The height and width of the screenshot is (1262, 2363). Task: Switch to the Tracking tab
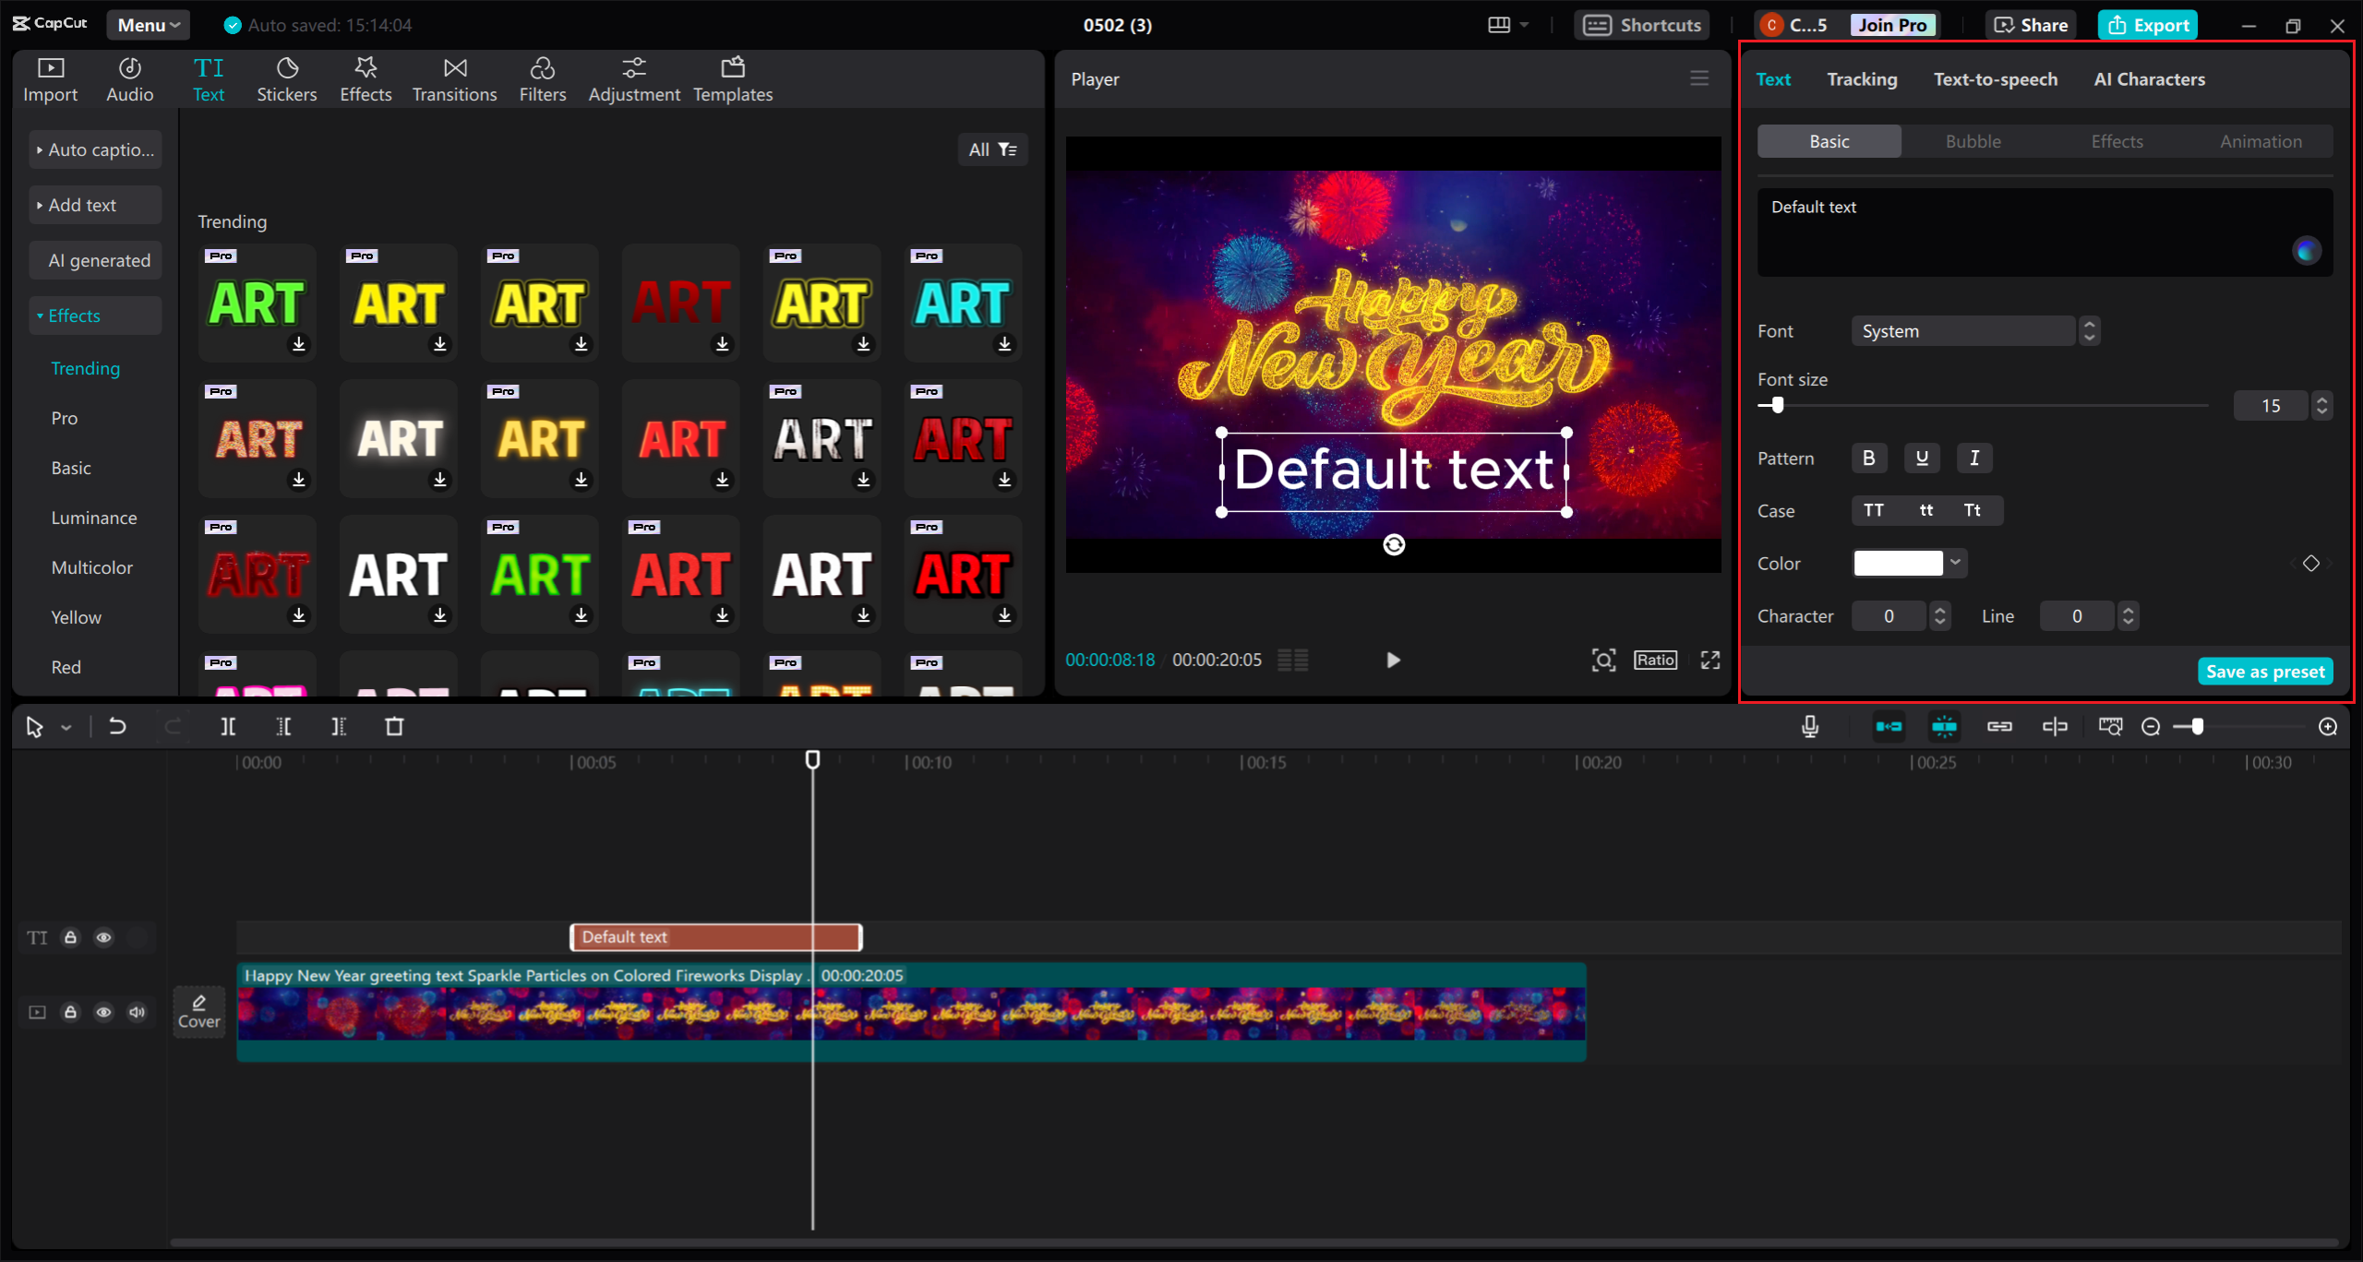tap(1863, 78)
